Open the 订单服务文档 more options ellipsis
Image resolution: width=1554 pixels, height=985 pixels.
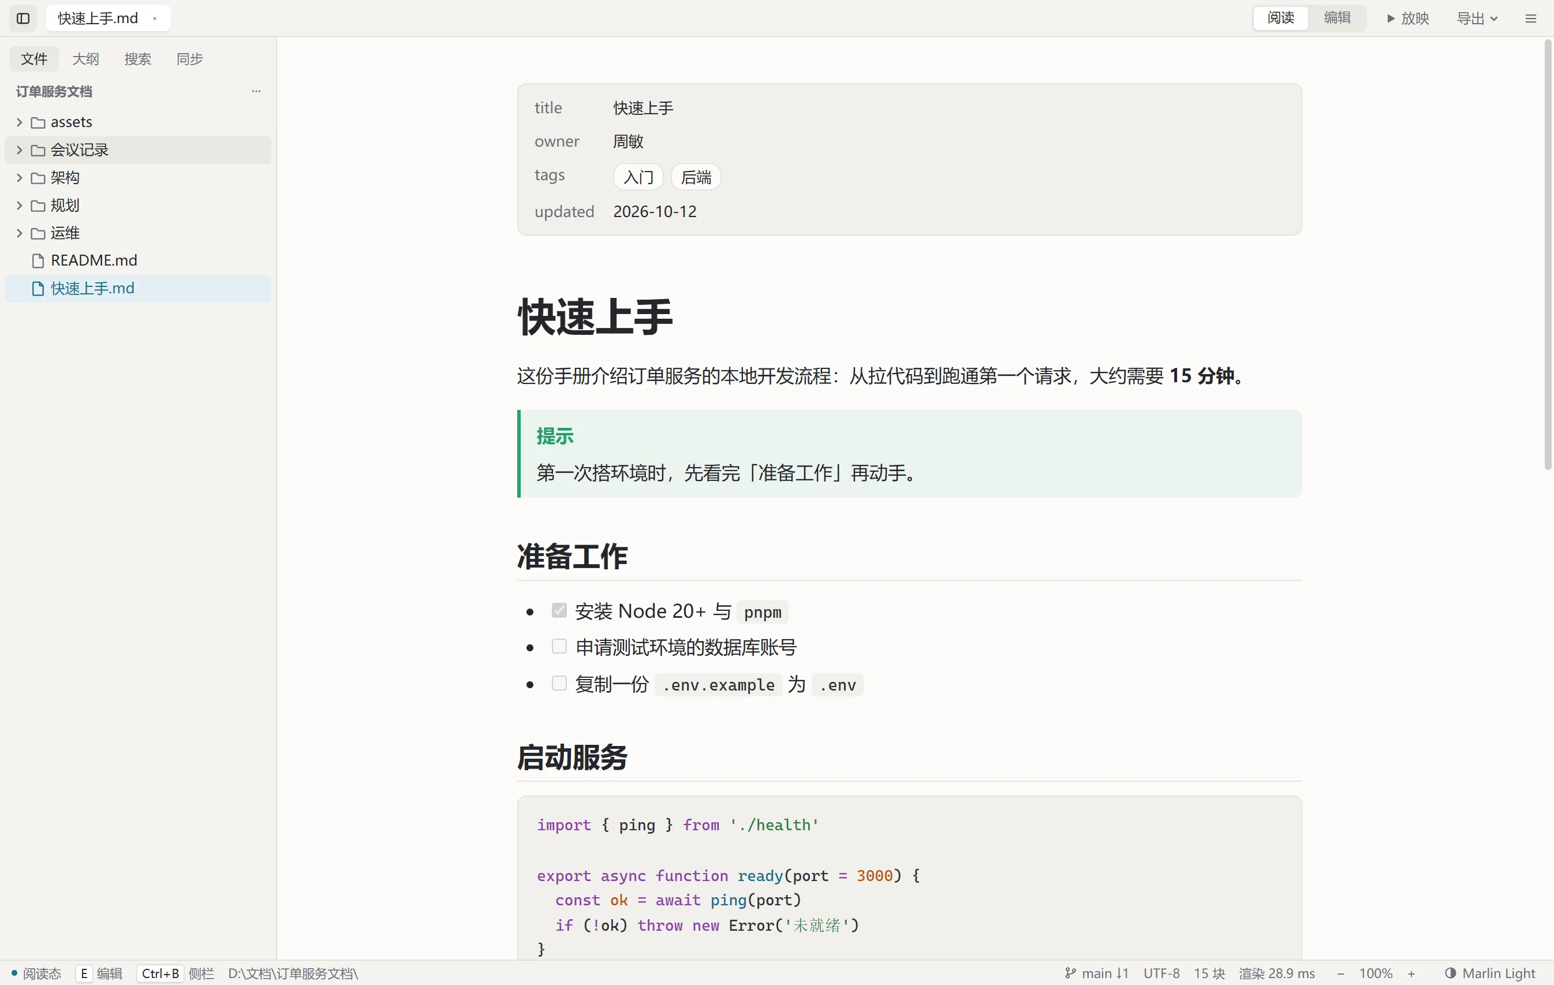pos(256,91)
